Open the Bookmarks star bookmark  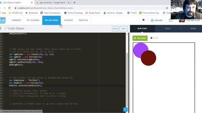[x=32, y=13]
